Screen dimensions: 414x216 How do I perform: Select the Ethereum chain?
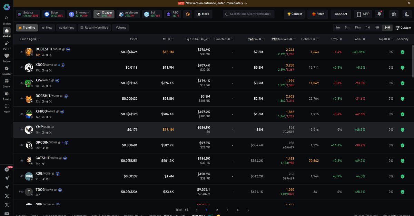tap(79, 14)
